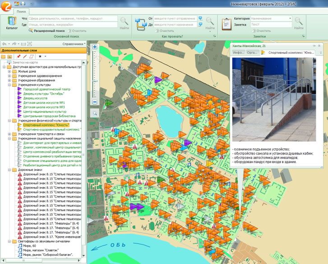The image size is (328, 264).
Task: Expand the Учреждения транспорта и связи folder
Action: (x=9, y=134)
